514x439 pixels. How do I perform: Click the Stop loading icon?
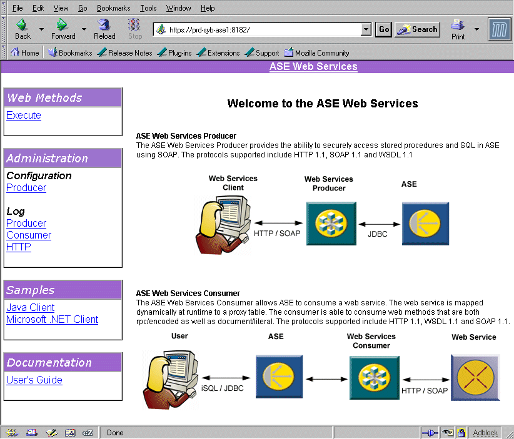click(135, 25)
